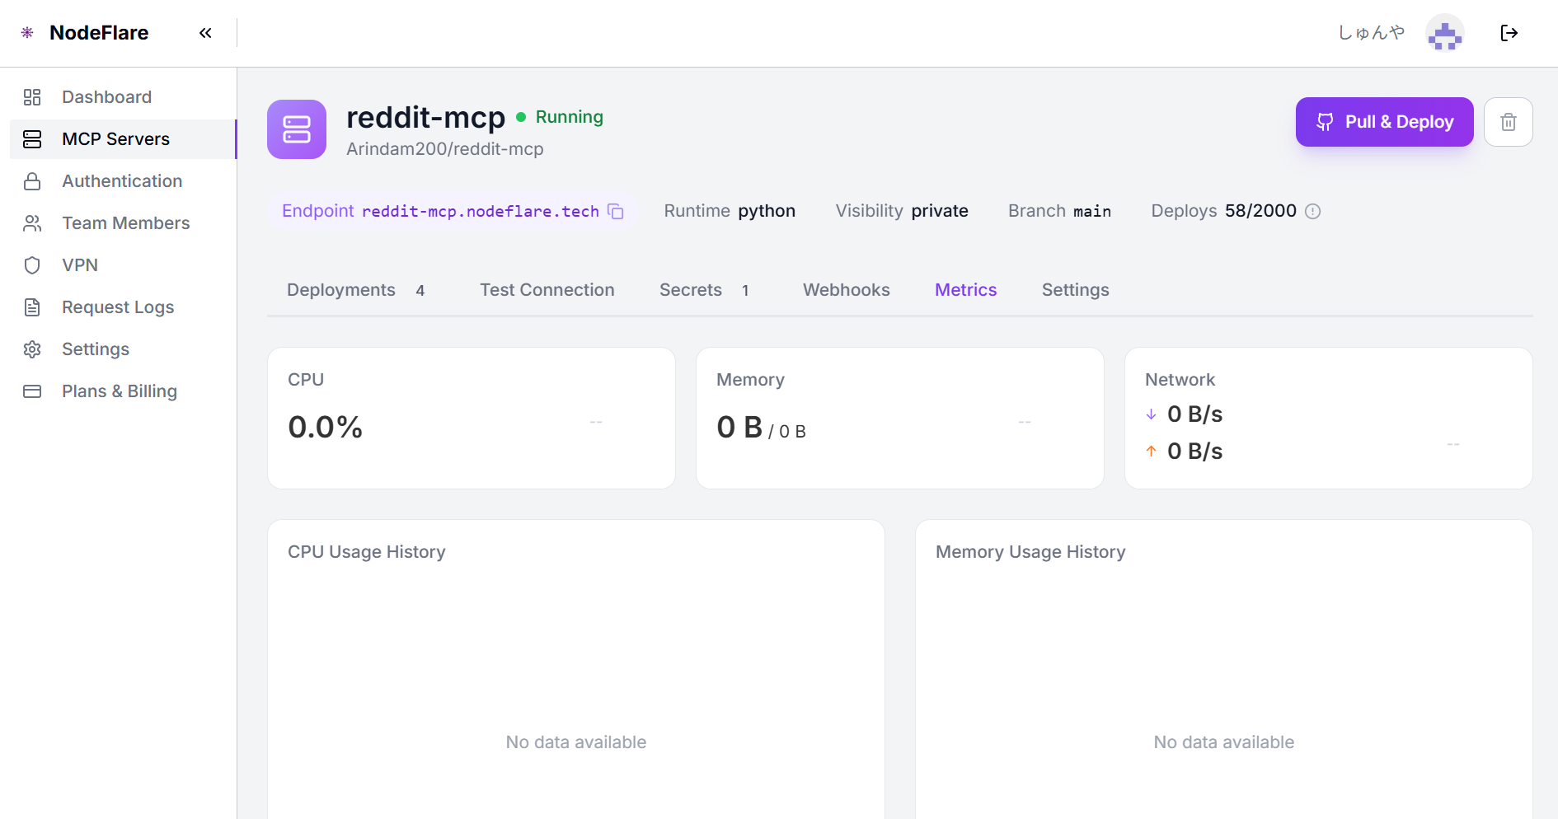Go to MCP Servers page
The image size is (1558, 819).
click(x=123, y=139)
